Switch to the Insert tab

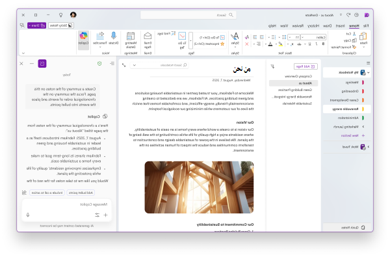point(340,25)
